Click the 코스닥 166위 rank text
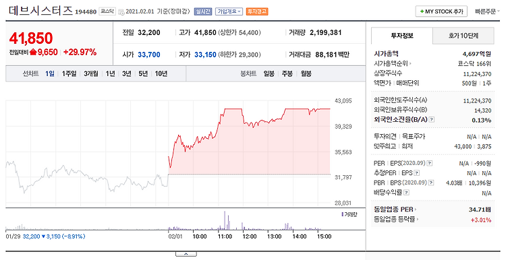The image size is (506, 260). click(x=474, y=64)
